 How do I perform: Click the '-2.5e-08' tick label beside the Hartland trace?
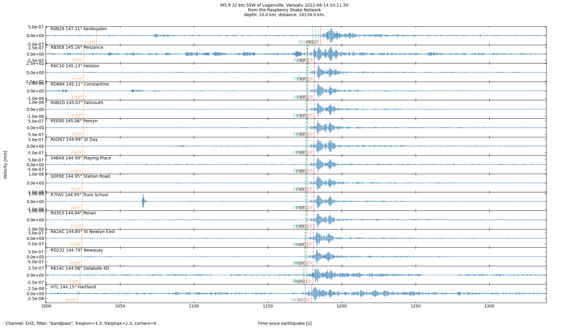click(x=35, y=298)
